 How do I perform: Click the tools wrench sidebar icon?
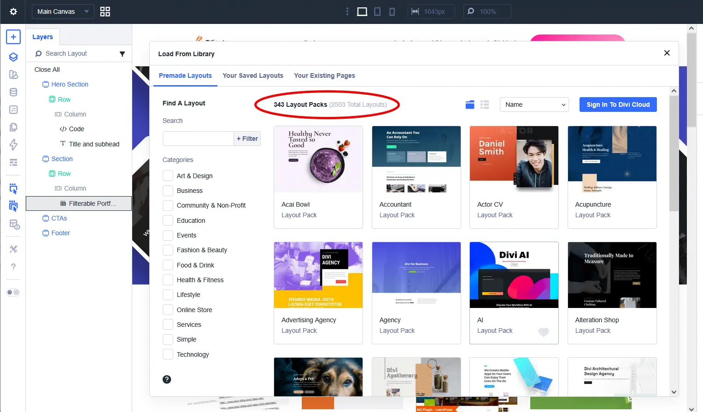[13, 249]
